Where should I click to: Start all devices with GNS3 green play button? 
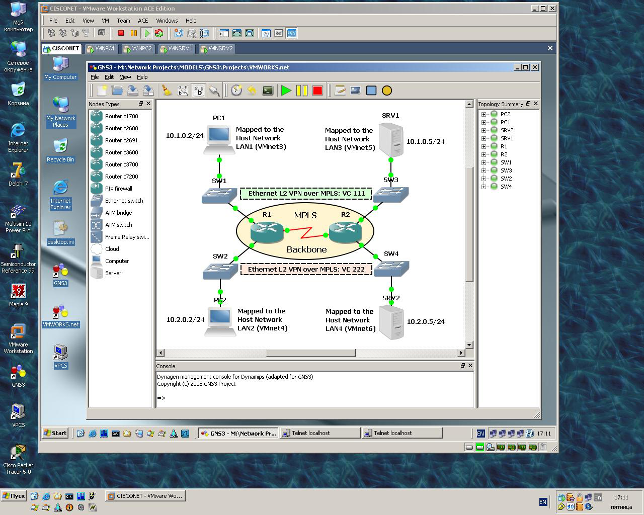point(286,91)
